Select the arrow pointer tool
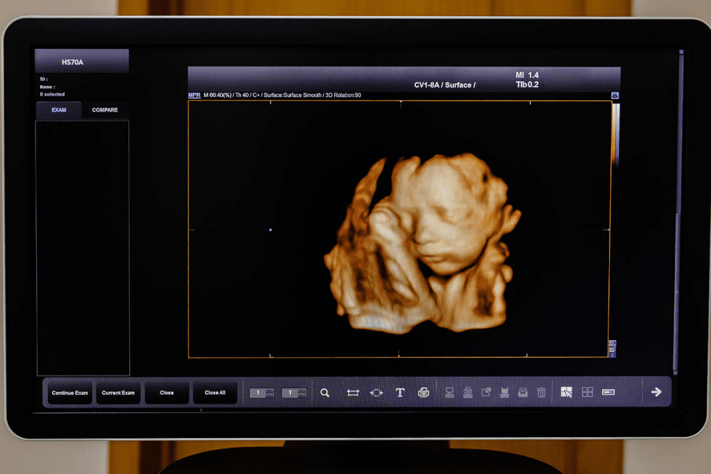This screenshot has width=711, height=474. click(567, 392)
